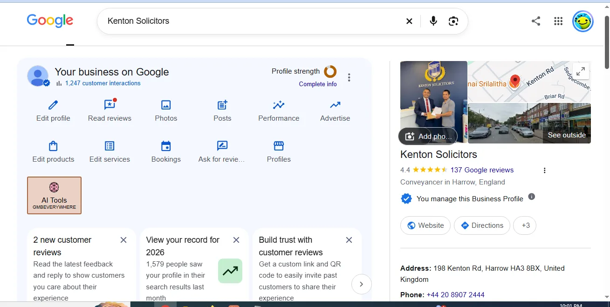
Task: Click the Profile strength progress ring
Action: (x=330, y=71)
